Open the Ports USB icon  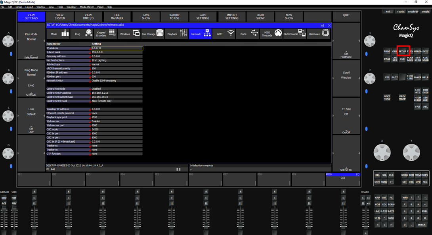[x=254, y=33]
